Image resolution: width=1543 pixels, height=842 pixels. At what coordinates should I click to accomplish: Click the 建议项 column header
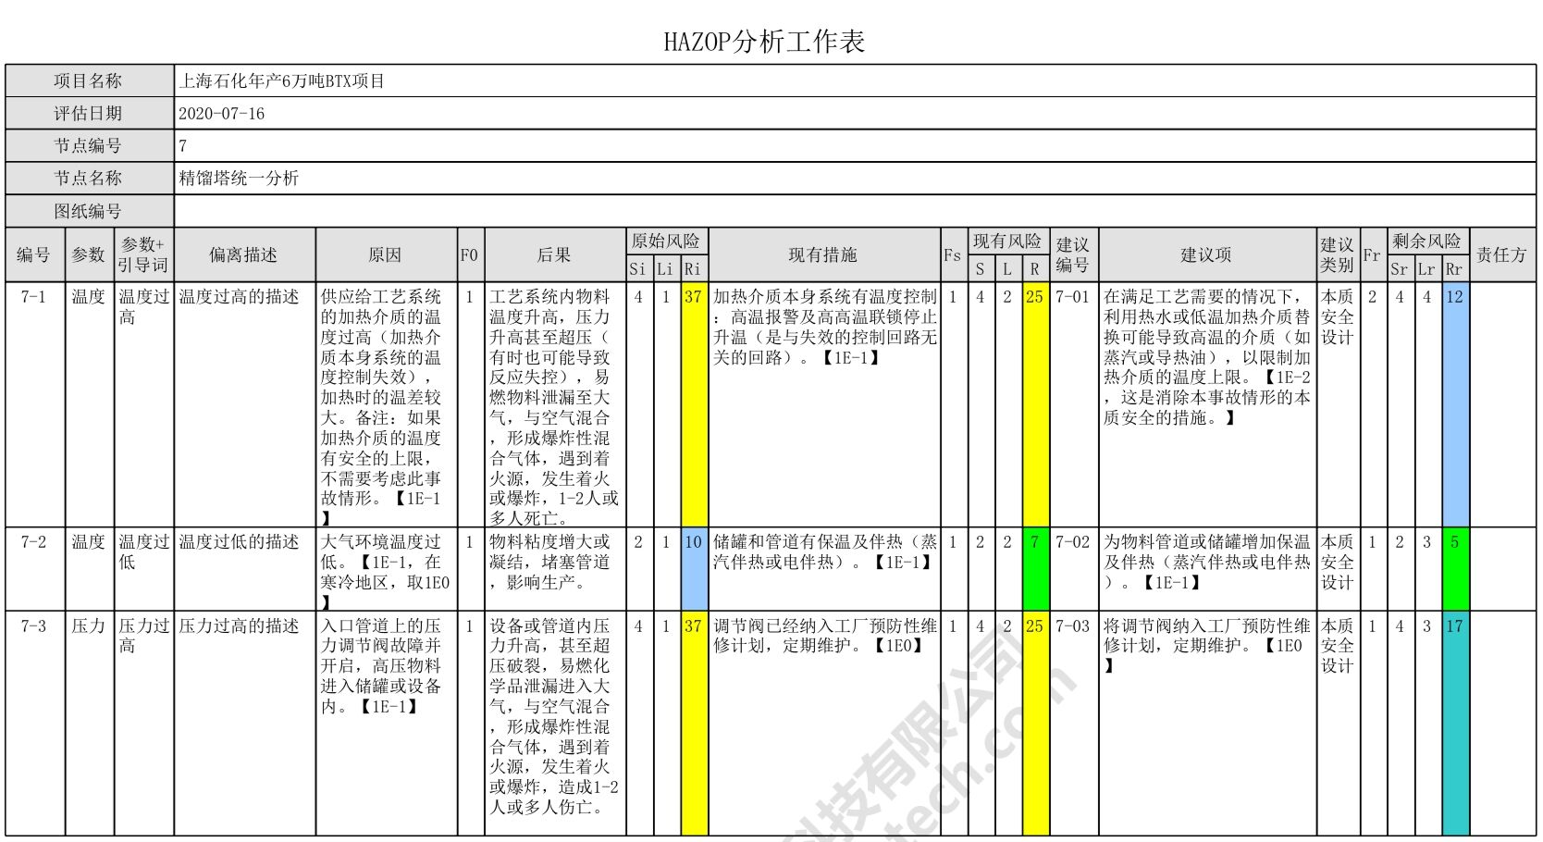1206,254
